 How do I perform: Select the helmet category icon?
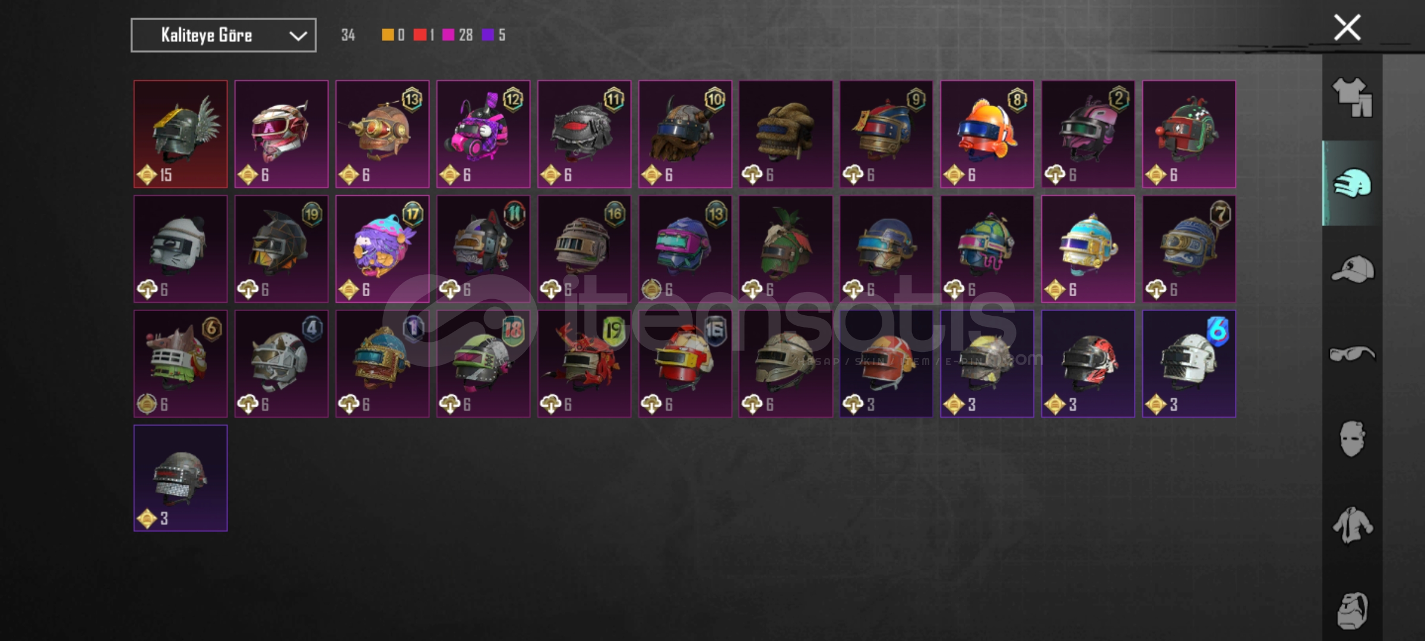(x=1352, y=183)
